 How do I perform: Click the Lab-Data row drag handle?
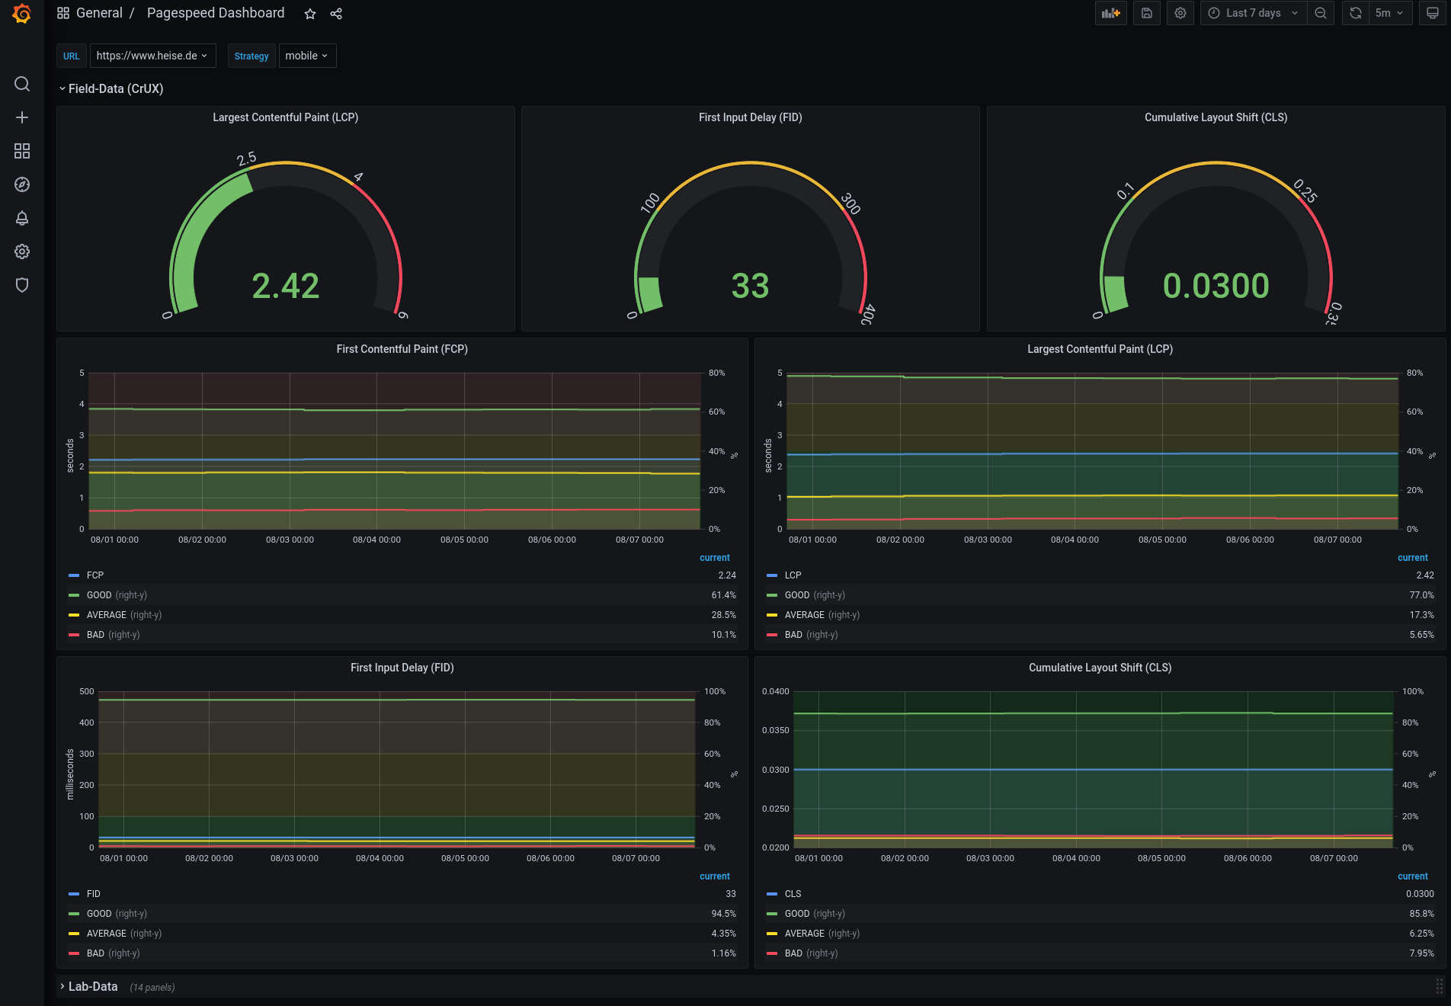[x=1439, y=986]
